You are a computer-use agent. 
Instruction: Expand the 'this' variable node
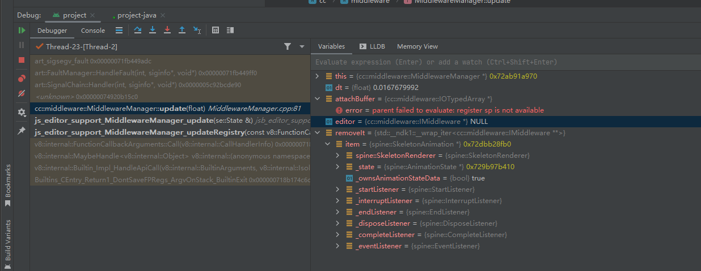coord(318,76)
